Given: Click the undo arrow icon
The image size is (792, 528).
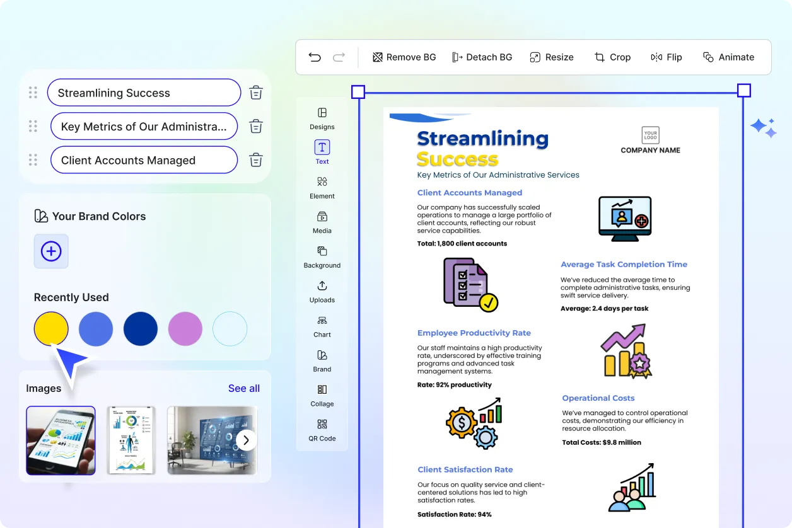Looking at the screenshot, I should pyautogui.click(x=315, y=57).
